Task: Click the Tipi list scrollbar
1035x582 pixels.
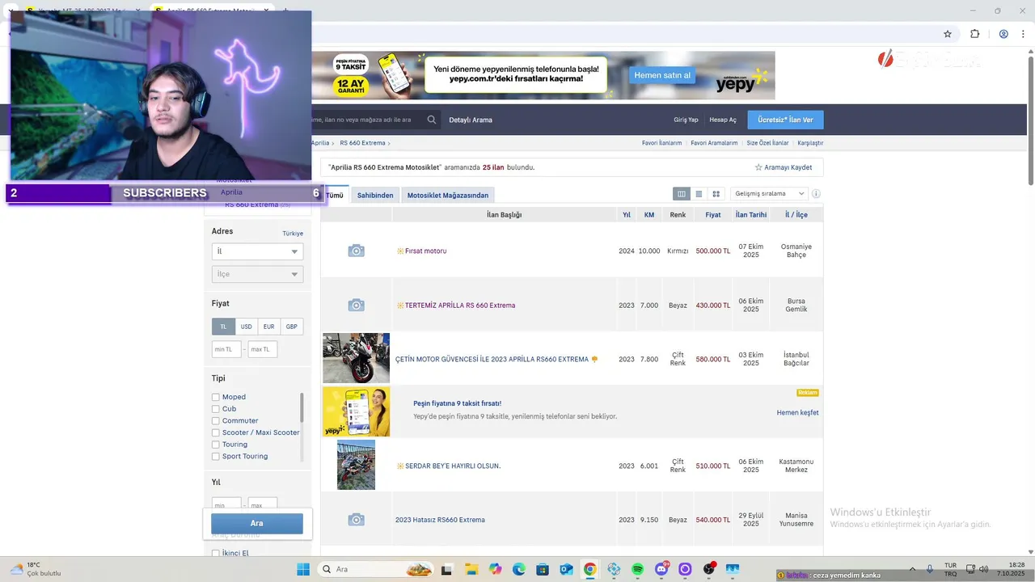Action: pyautogui.click(x=302, y=408)
